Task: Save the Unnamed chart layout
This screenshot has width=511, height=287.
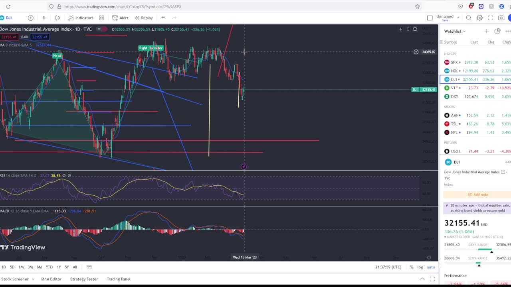Action: tap(445, 20)
